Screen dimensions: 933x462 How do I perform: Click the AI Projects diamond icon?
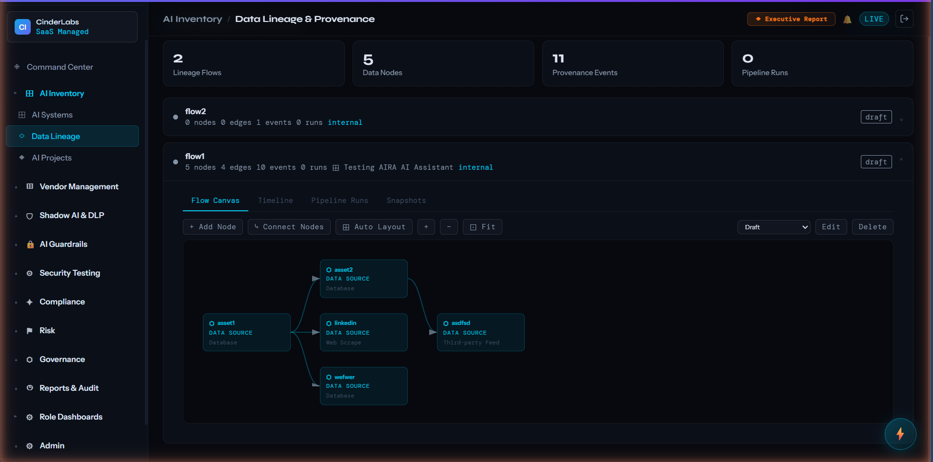coord(22,158)
